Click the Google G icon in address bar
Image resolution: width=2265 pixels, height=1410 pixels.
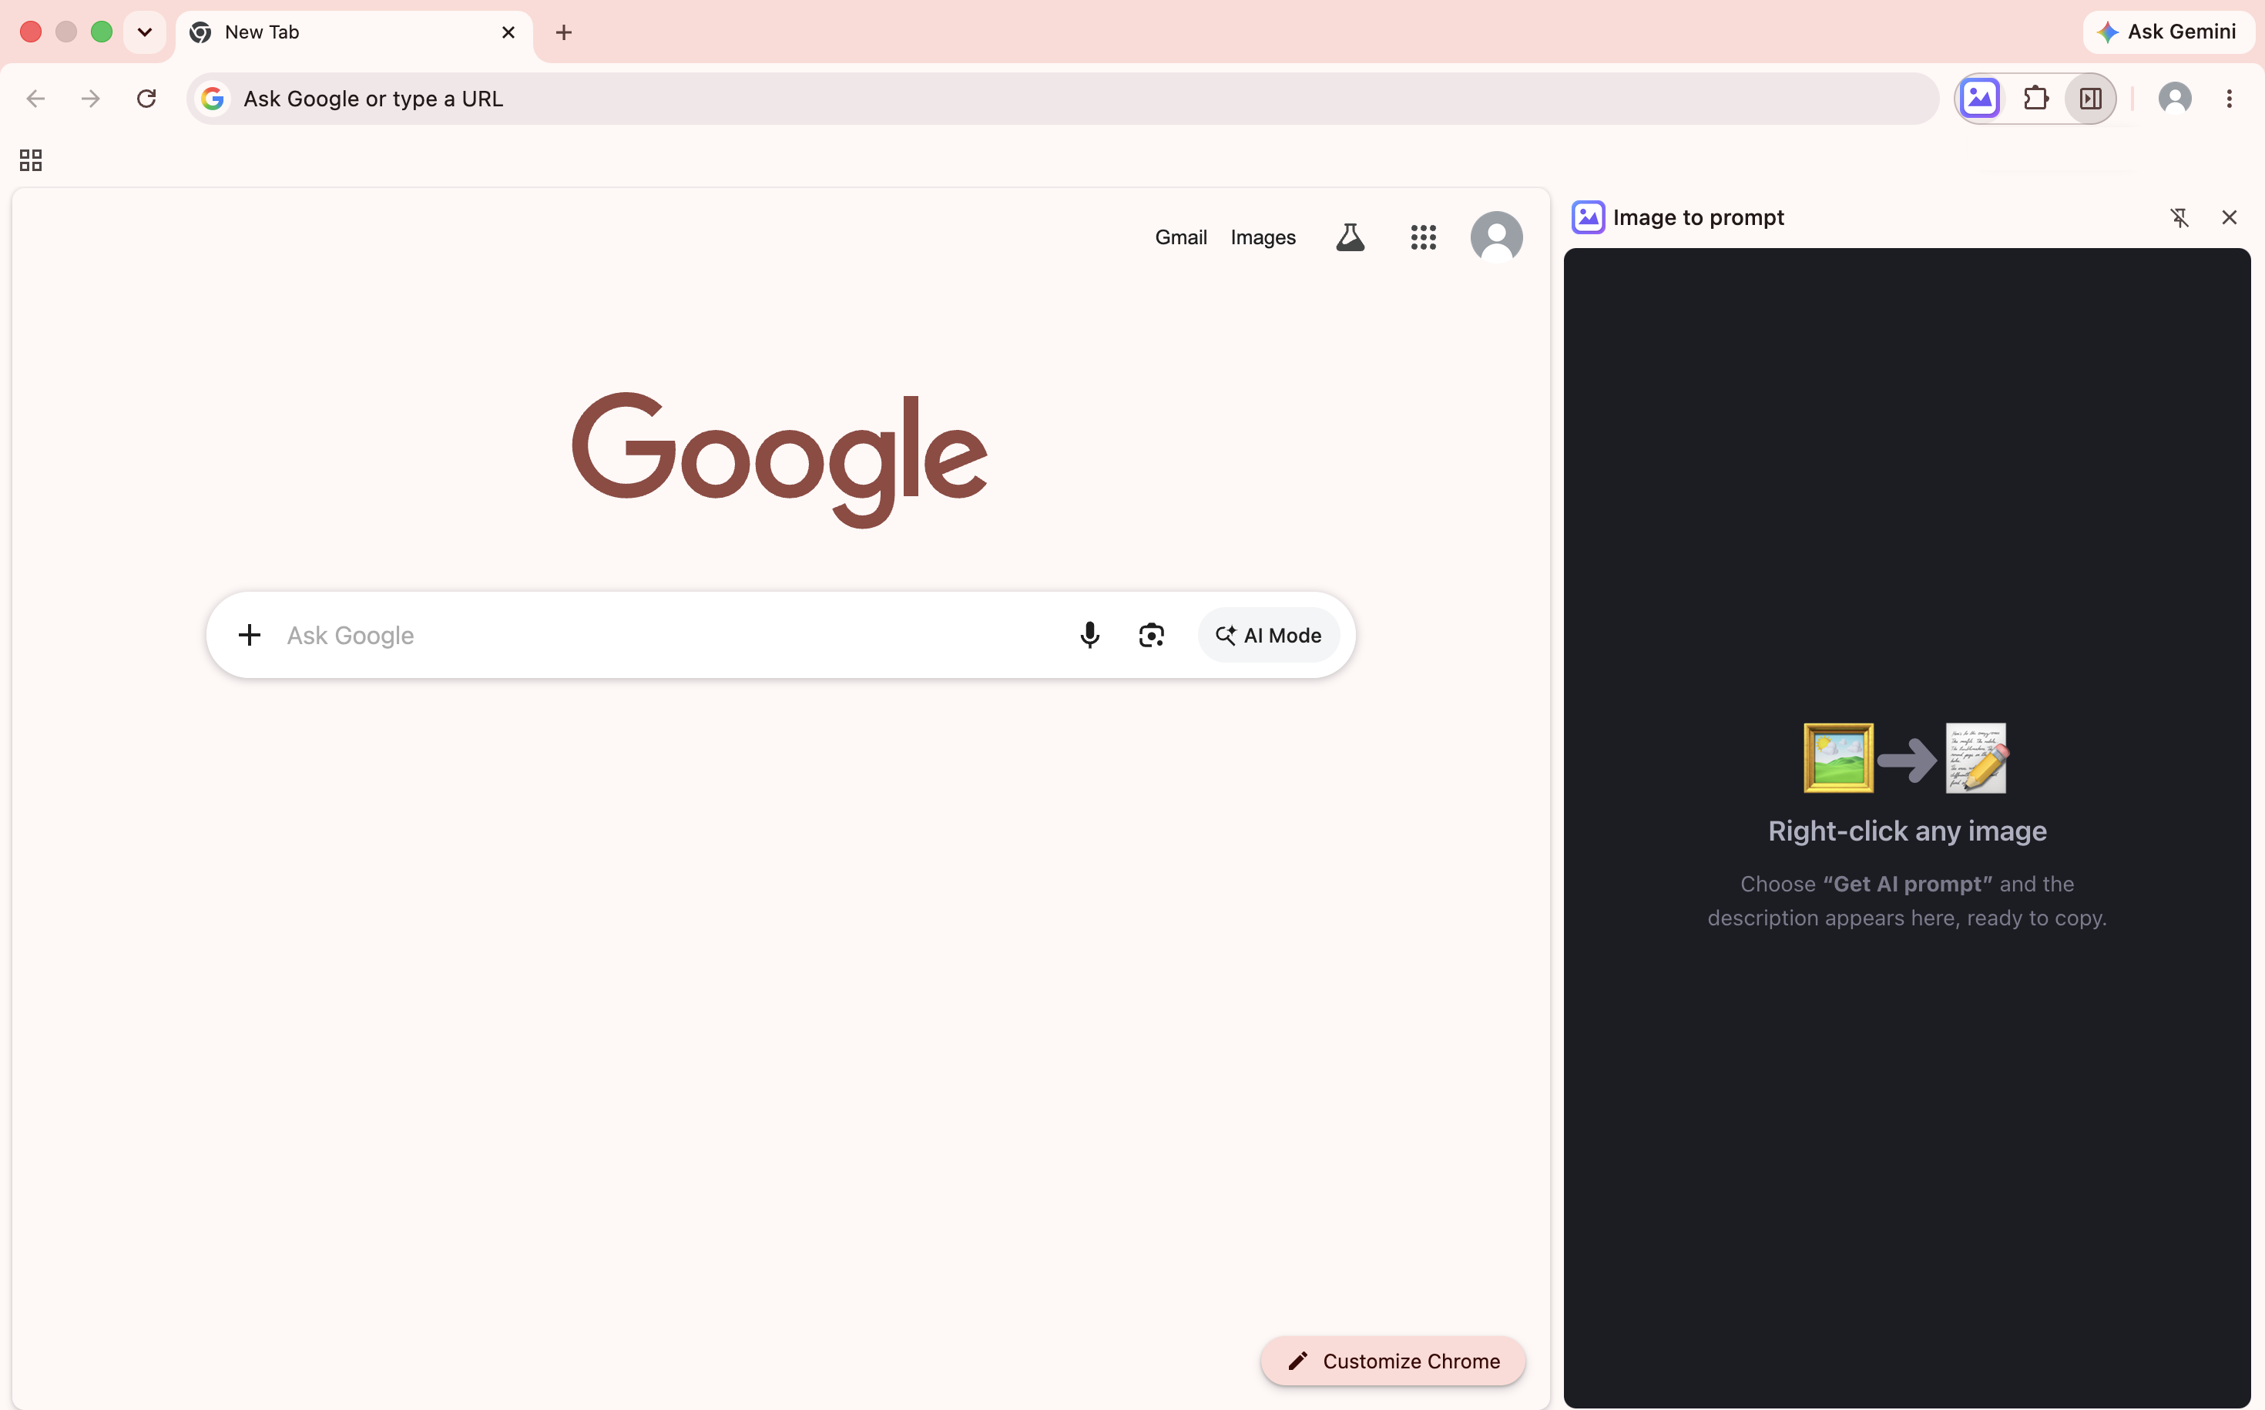click(213, 98)
